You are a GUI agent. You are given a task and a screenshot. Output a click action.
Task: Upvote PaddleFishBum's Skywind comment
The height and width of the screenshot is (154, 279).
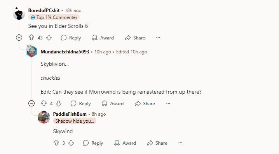[x=56, y=143]
